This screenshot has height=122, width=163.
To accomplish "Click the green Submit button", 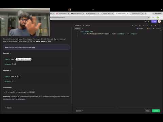I will pos(156,111).
